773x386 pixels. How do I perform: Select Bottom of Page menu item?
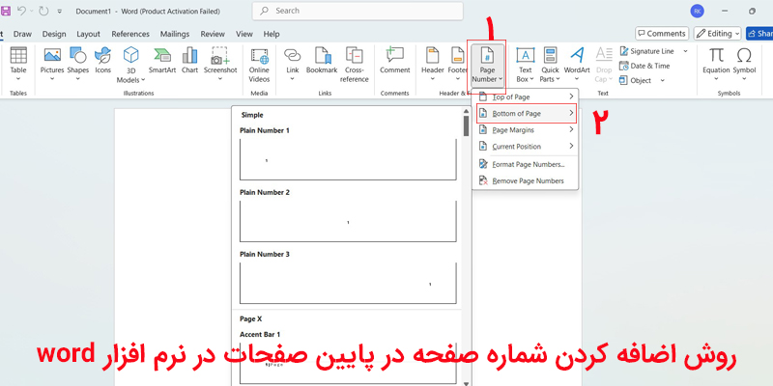526,113
